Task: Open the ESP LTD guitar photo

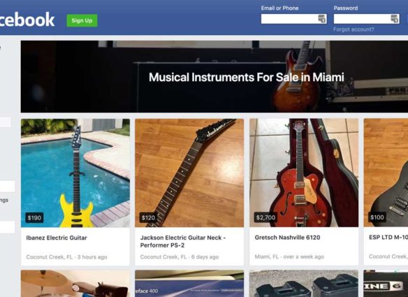Action: (386, 173)
